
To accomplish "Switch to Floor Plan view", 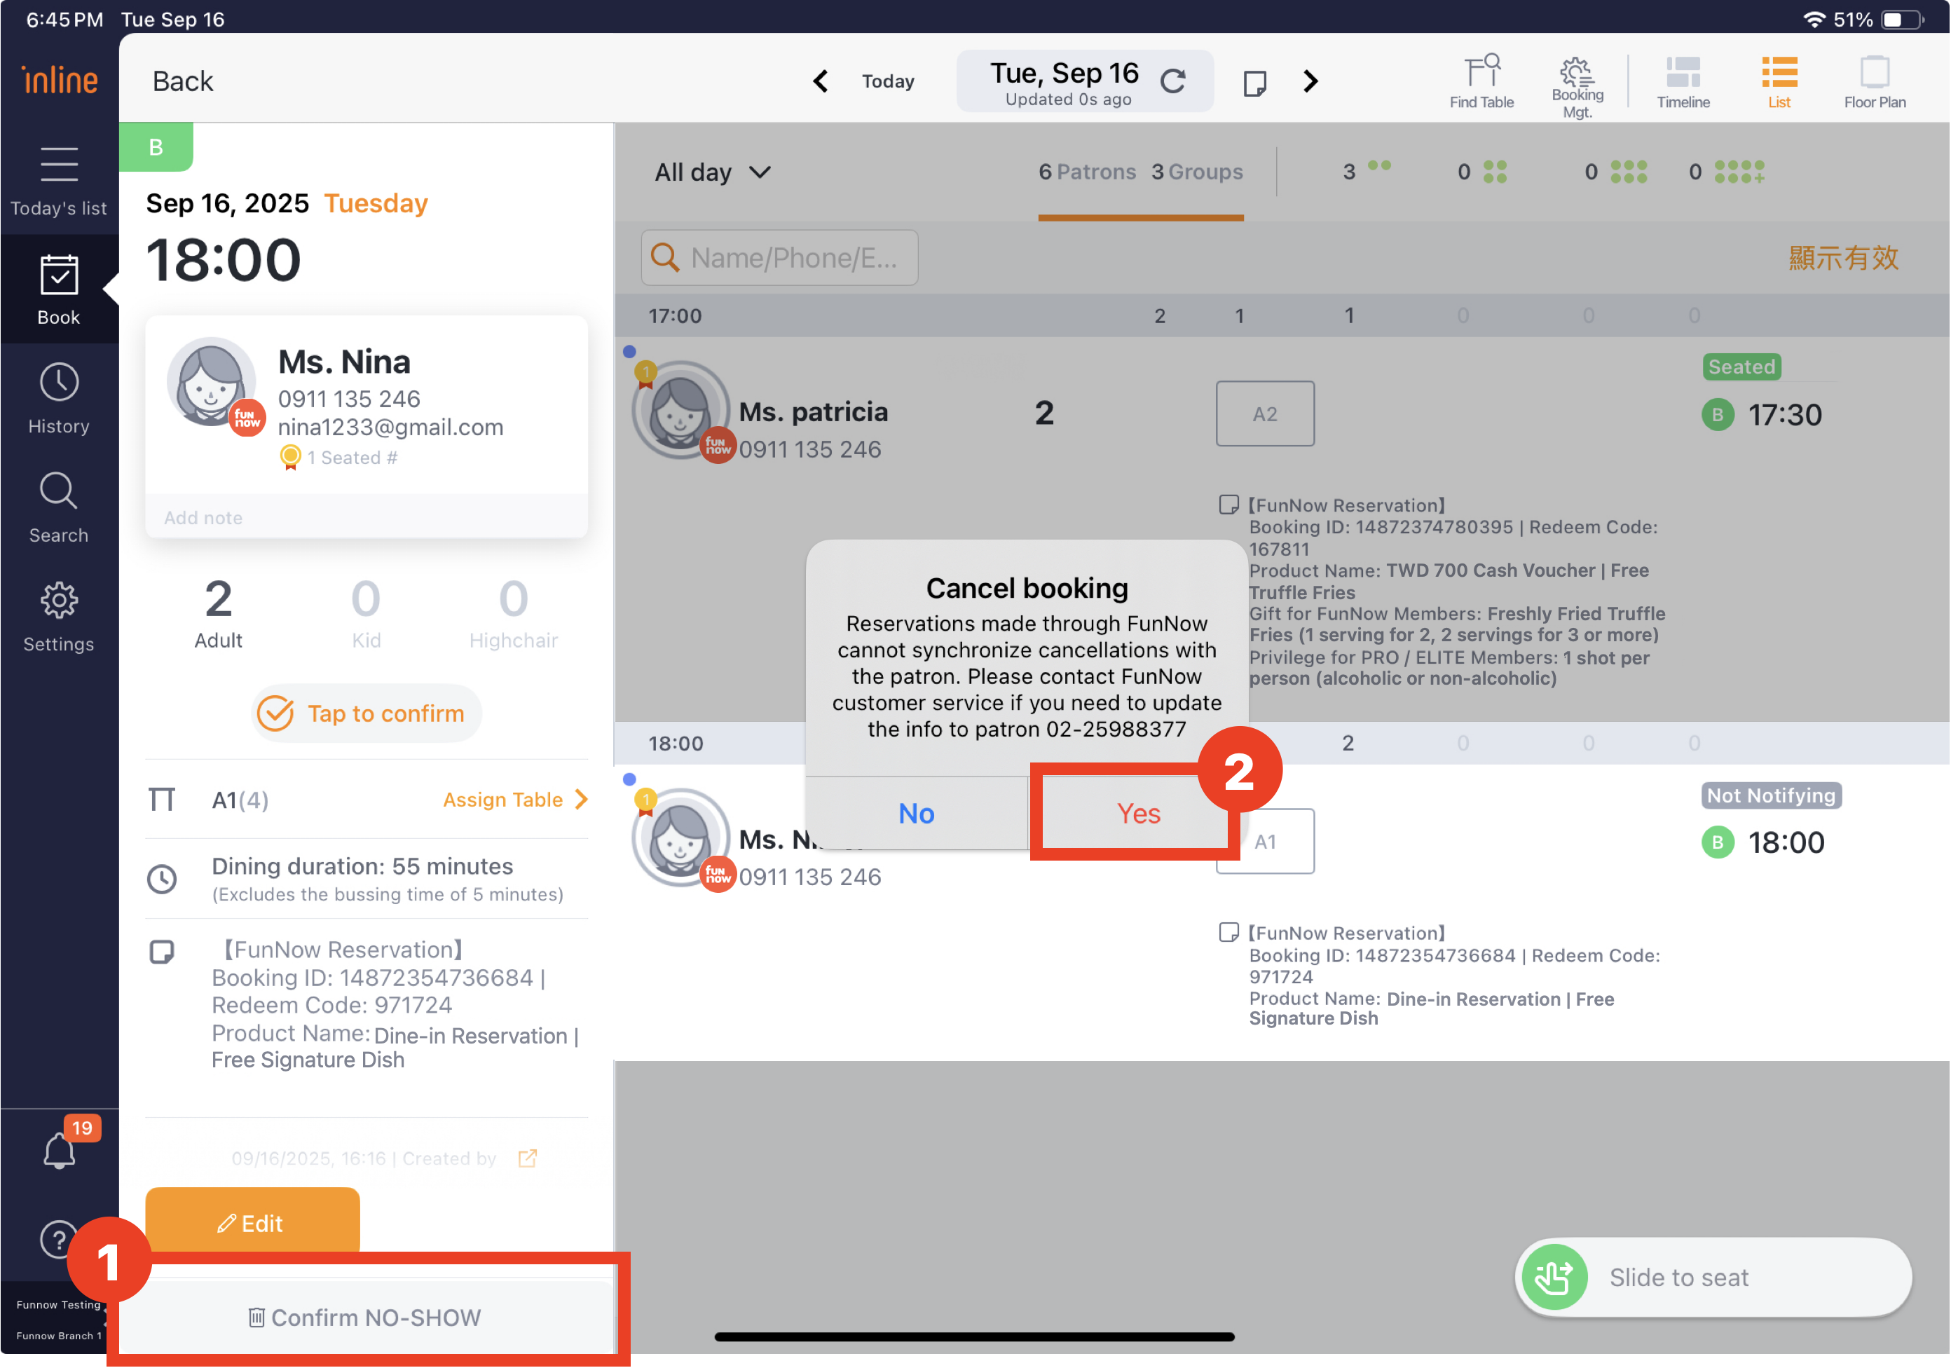I will pyautogui.click(x=1874, y=81).
